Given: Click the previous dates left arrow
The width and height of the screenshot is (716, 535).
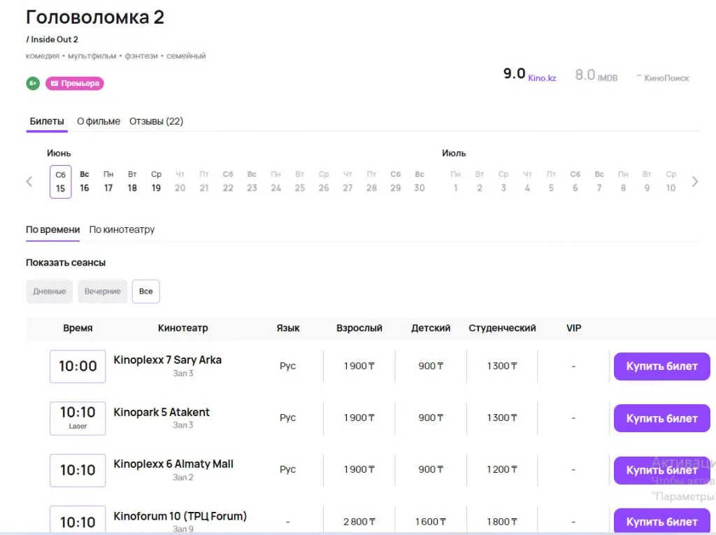Looking at the screenshot, I should coord(29,182).
